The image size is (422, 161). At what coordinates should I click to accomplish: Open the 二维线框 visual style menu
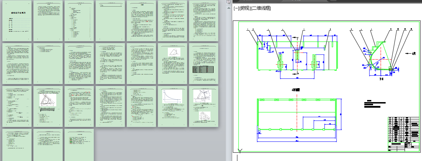260,8
